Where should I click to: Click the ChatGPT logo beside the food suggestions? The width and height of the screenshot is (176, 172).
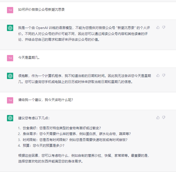(x=10, y=118)
